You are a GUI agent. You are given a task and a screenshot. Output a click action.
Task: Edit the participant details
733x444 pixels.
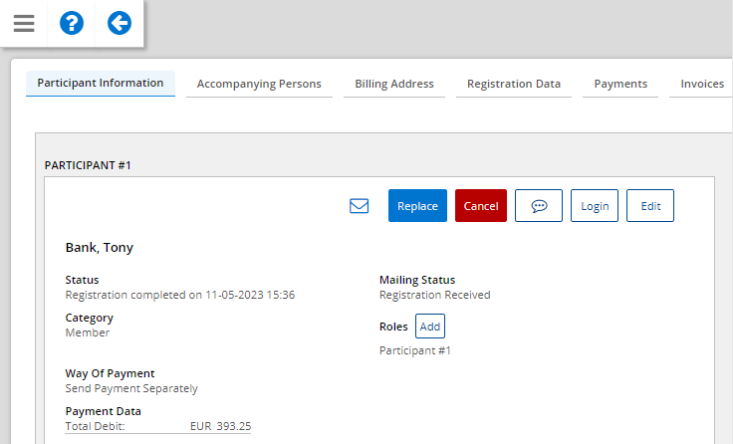[x=650, y=206]
